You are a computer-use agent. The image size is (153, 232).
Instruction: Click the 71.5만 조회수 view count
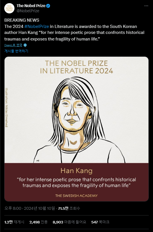69,208
